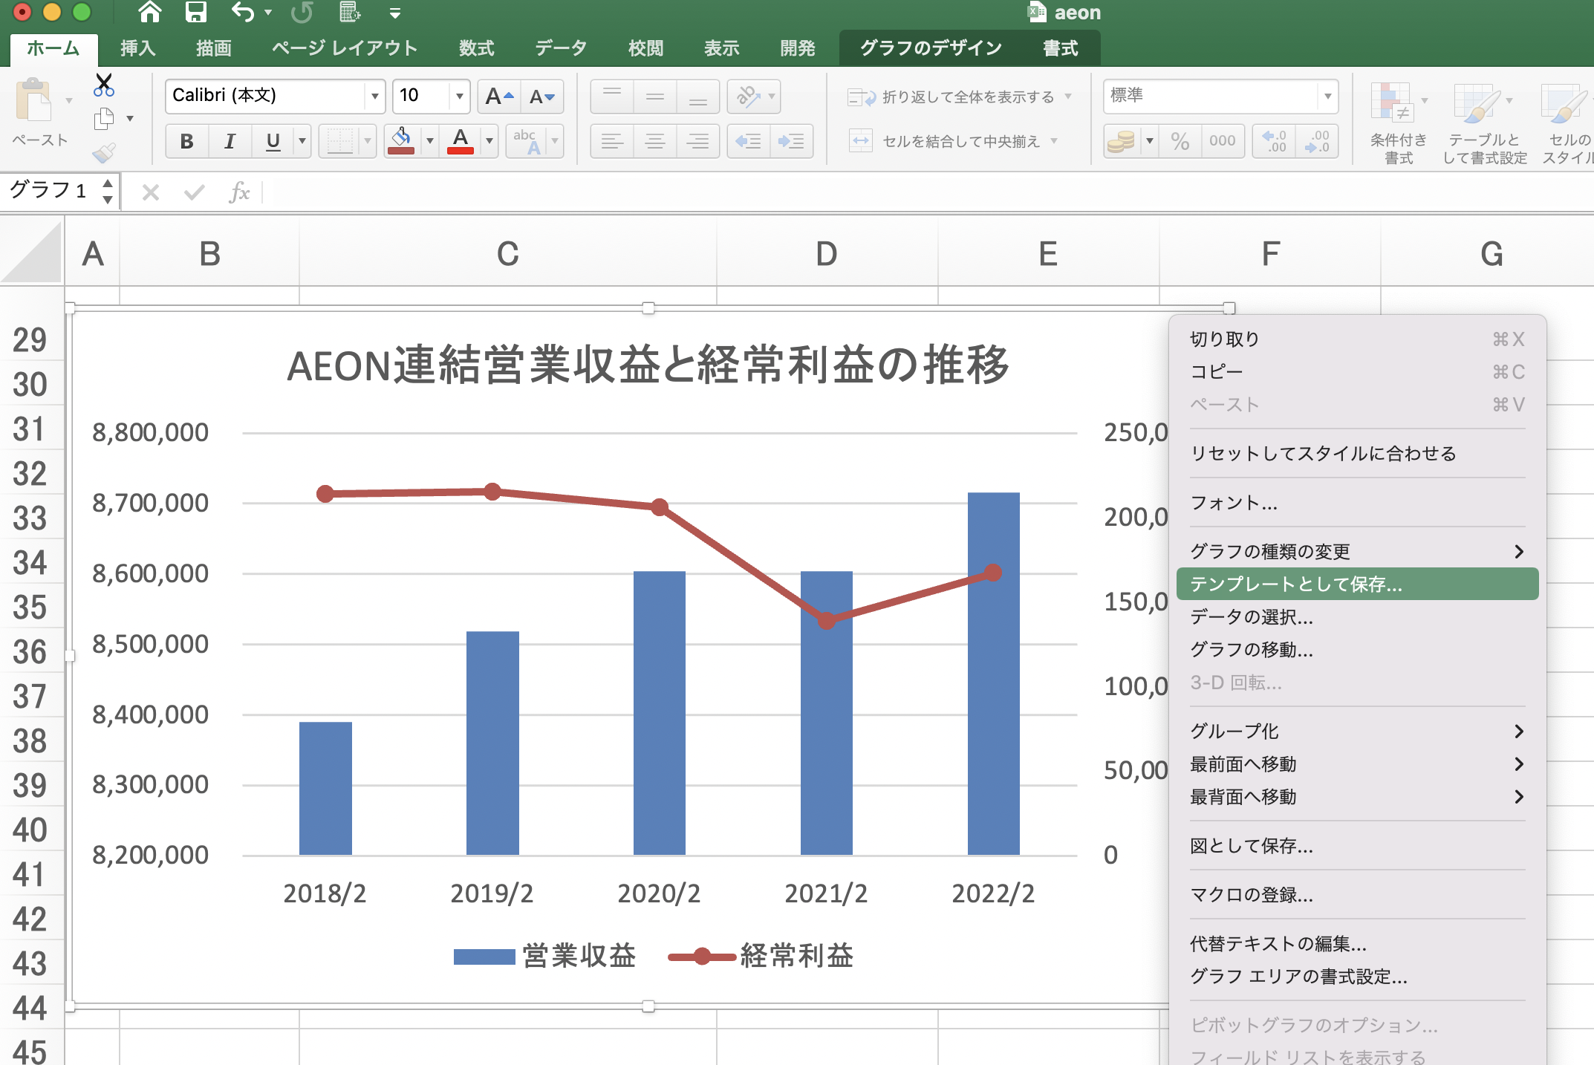1594x1065 pixels.
Task: Select column C header
Action: (x=507, y=254)
